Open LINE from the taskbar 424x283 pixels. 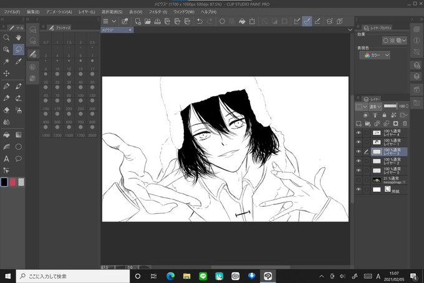tap(203, 276)
